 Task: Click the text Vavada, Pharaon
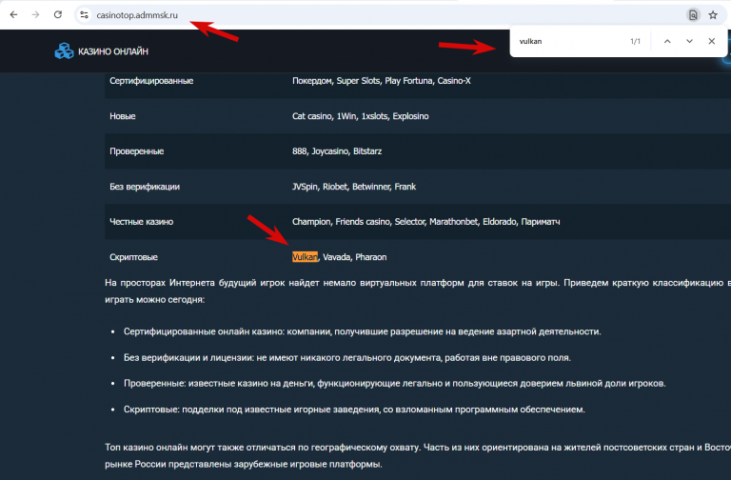coord(355,257)
